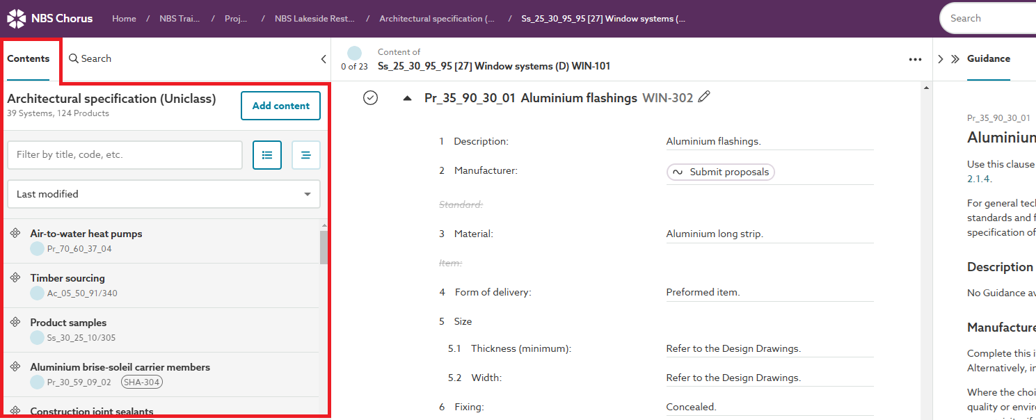Click the Air-to-water heat pumps product icon
This screenshot has width=1036, height=420.
tap(15, 234)
